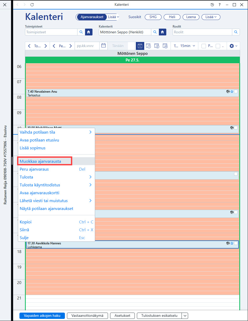
Task: Open the Lisää dropdown beside Ajanvaraukset
Action: 114,17
